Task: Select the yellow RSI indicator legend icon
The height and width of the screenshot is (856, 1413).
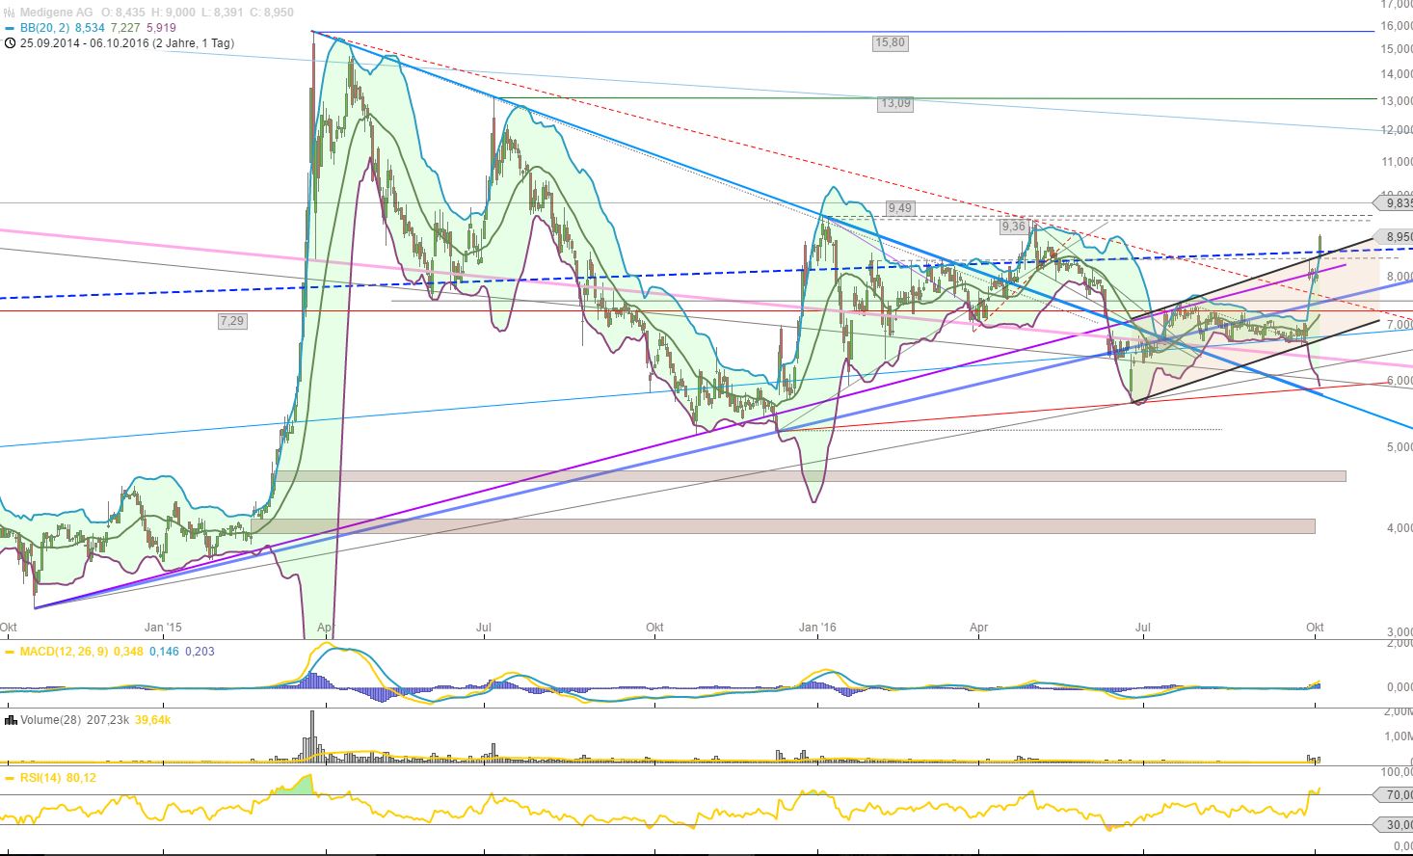Action: 10,777
